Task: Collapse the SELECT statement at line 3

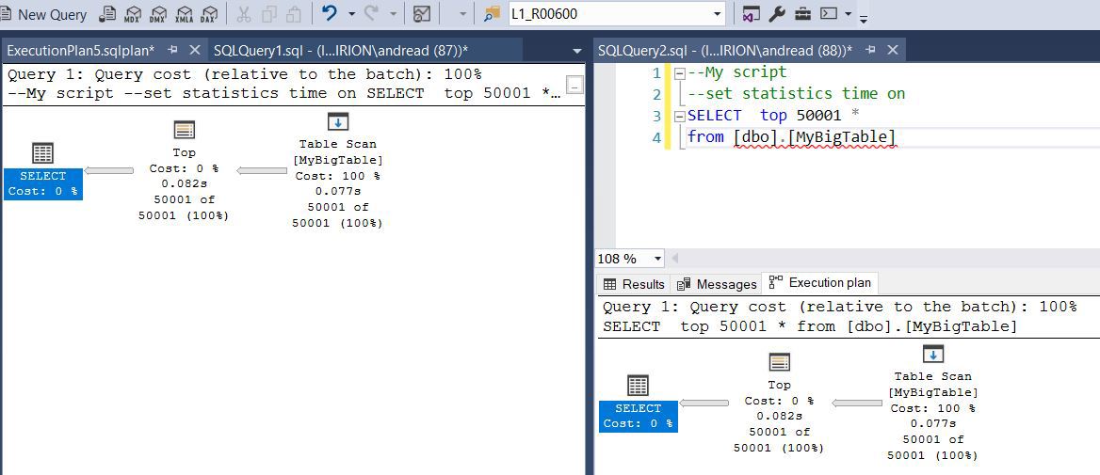Action: point(678,116)
